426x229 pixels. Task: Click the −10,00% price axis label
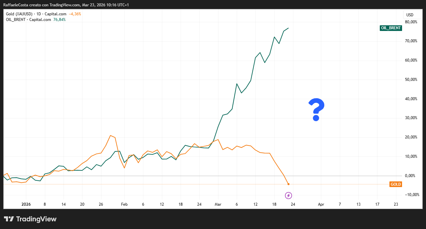[410, 195]
